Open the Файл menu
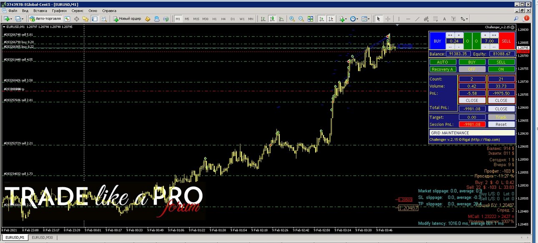 tap(13, 10)
